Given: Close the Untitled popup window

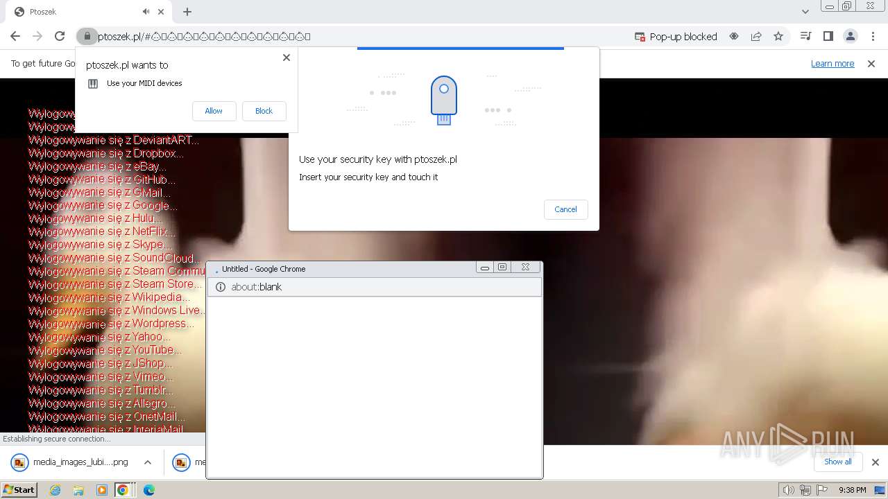Looking at the screenshot, I should [x=525, y=268].
